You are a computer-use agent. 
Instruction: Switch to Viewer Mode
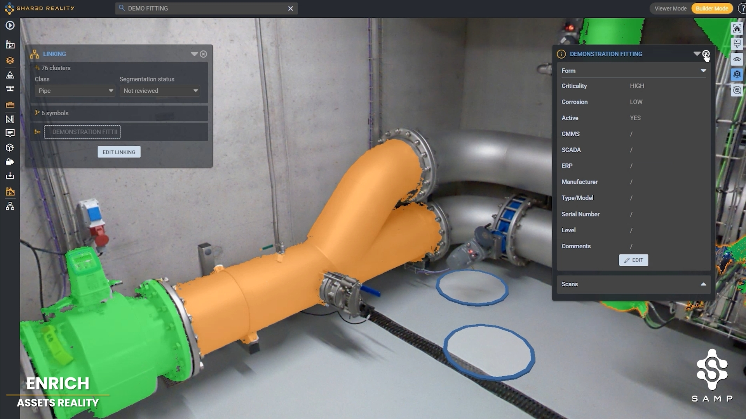pyautogui.click(x=670, y=9)
